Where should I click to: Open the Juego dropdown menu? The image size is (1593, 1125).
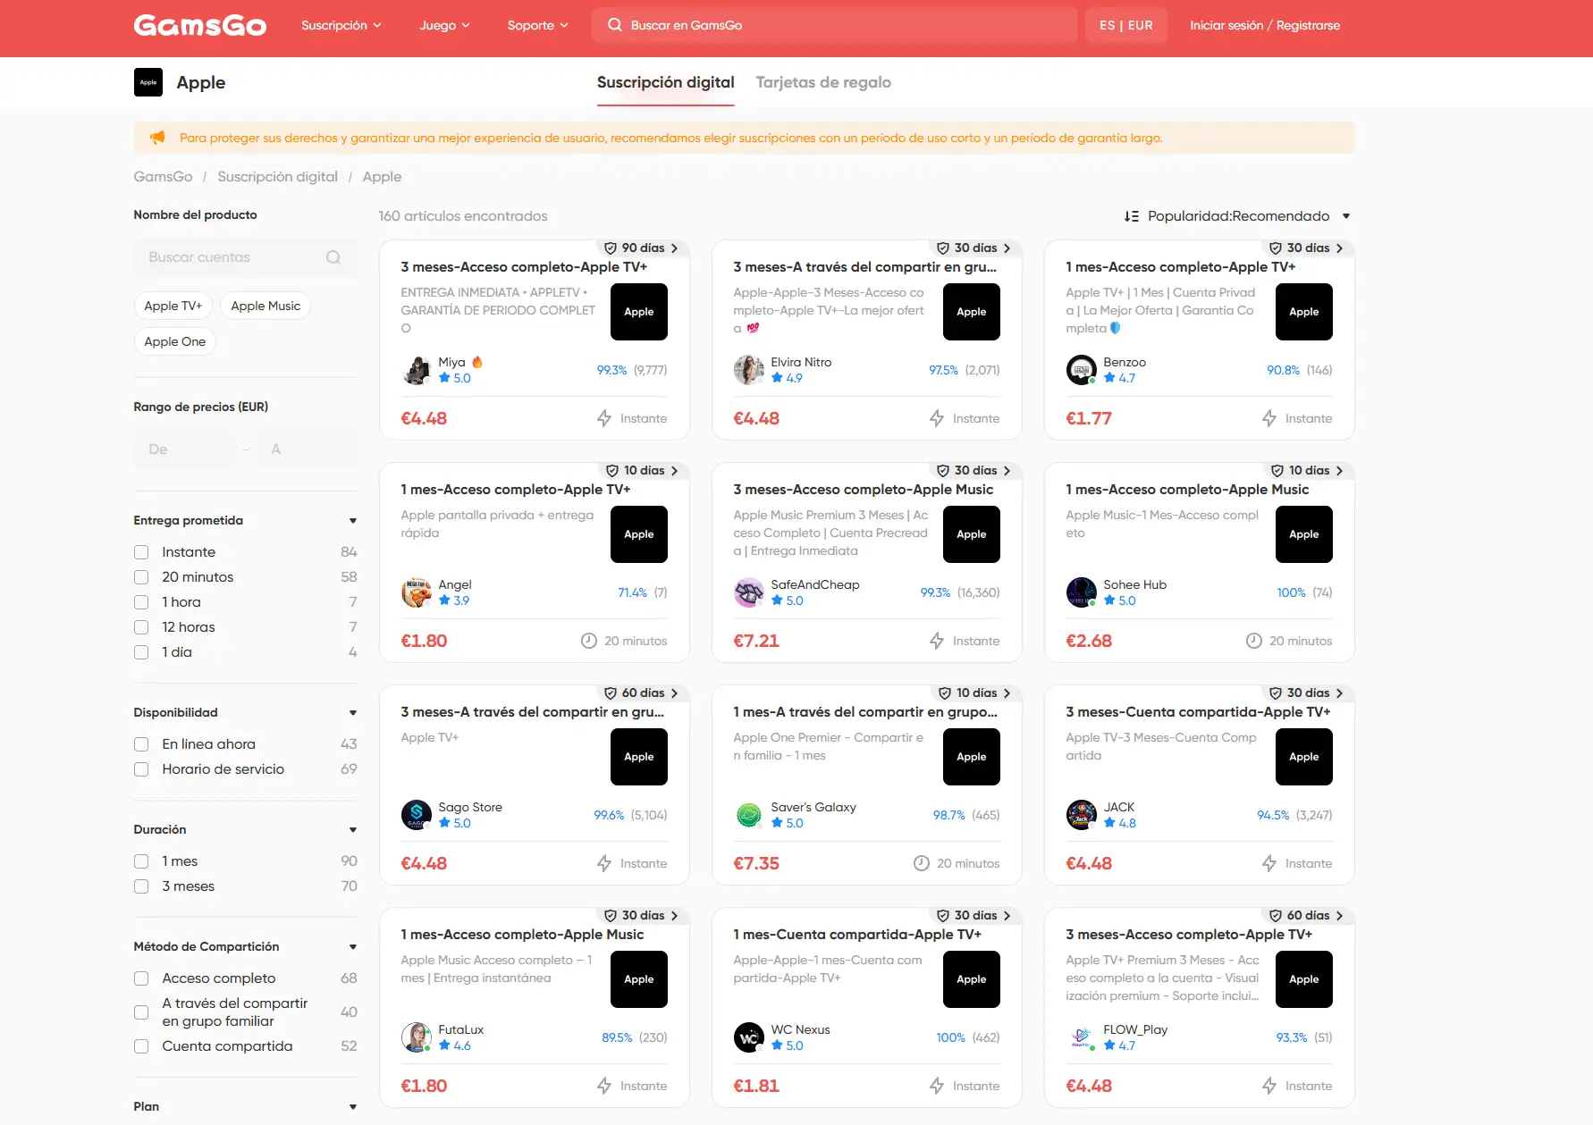[x=444, y=25]
